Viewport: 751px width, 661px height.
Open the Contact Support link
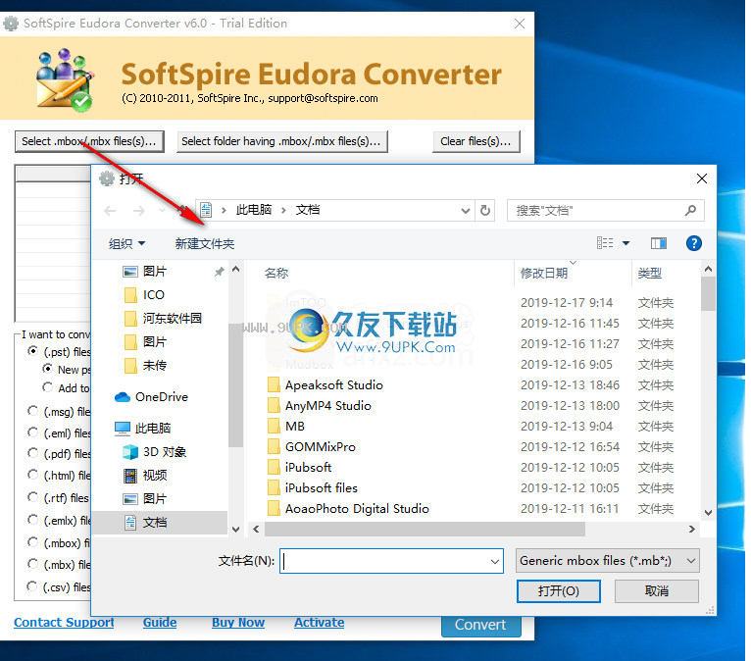pos(64,622)
